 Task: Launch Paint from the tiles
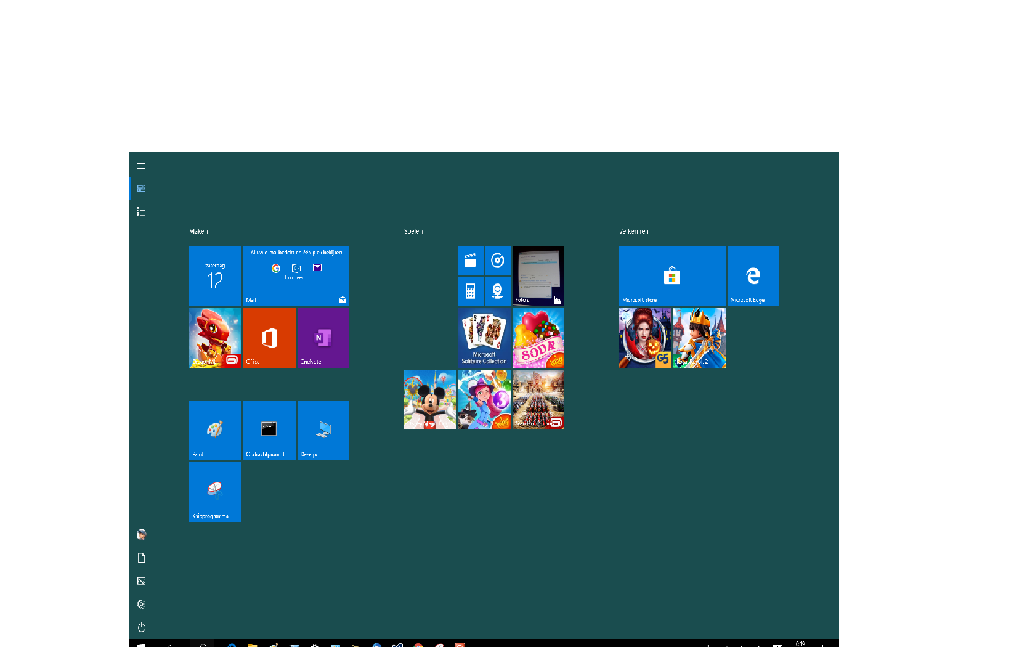[214, 430]
